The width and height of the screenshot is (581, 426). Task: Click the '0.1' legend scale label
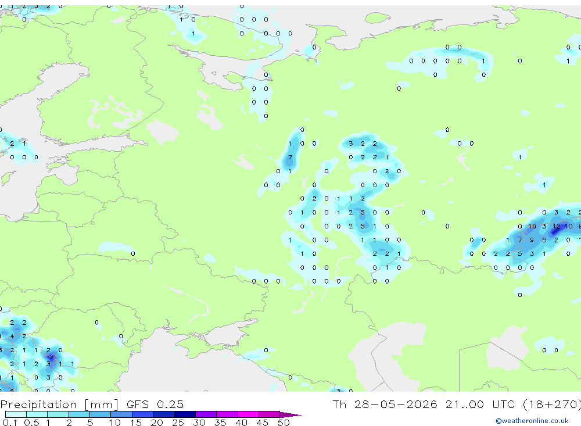10,423
